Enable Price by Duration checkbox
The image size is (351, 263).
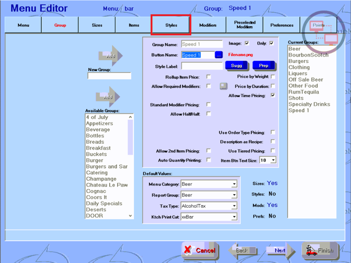(x=273, y=86)
